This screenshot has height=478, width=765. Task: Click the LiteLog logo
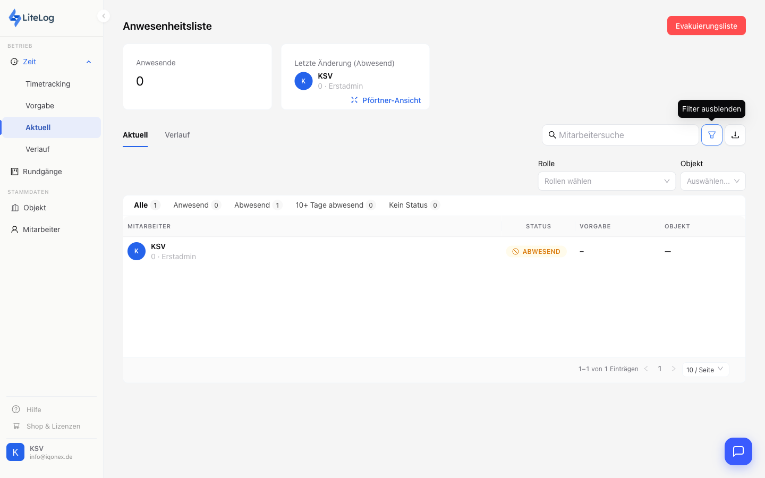click(x=32, y=18)
